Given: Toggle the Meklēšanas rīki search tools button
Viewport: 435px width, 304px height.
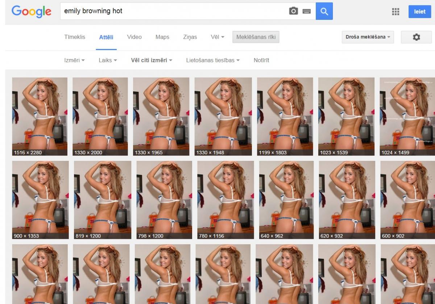Looking at the screenshot, I should click(256, 37).
